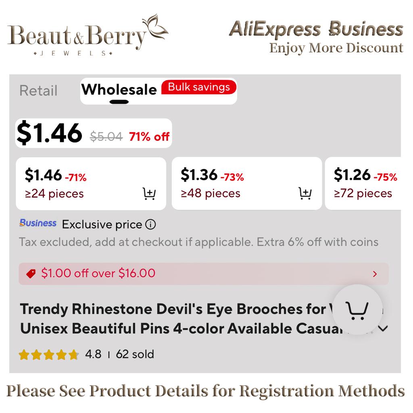Viewport: 413px width, 413px height.
Task: Click the Beaut & Berry Jewels logo
Action: [x=88, y=35]
